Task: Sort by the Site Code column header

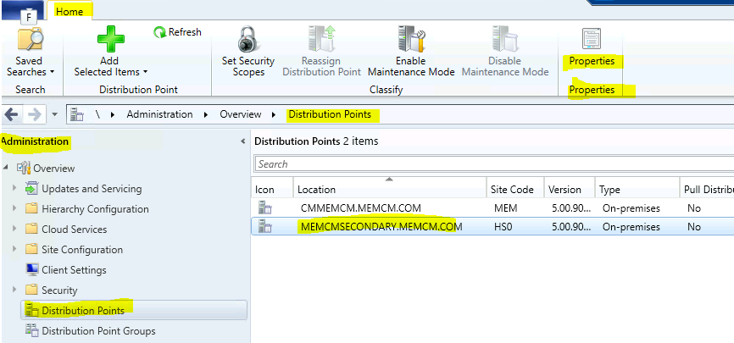Action: (515, 190)
